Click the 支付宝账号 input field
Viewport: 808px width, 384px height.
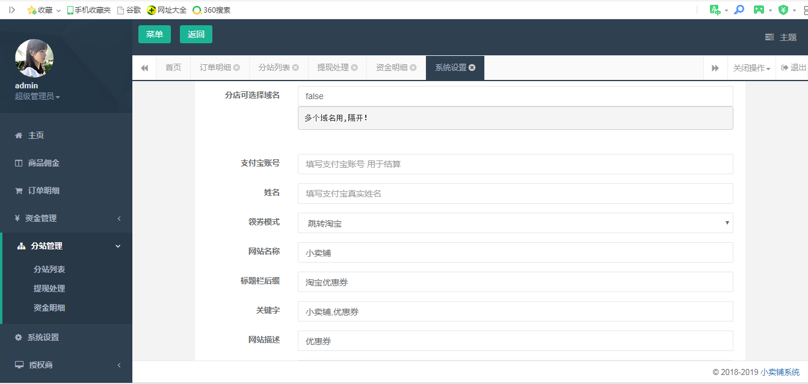point(515,164)
